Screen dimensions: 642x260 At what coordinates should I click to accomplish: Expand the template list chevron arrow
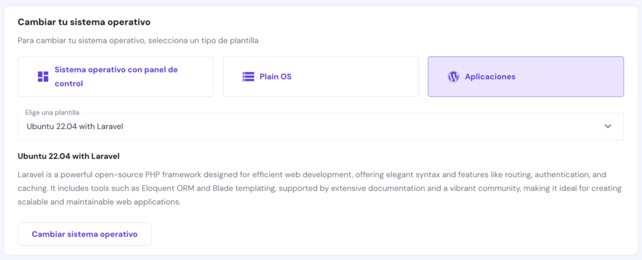[608, 126]
